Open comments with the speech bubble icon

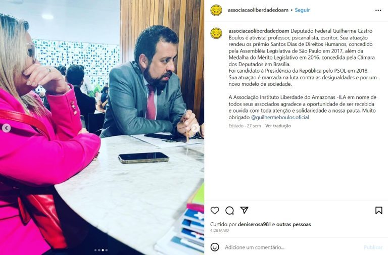point(229,211)
